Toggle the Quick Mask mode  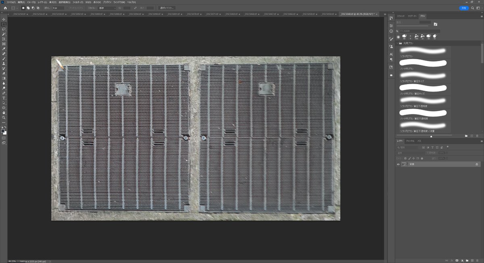click(x=4, y=138)
